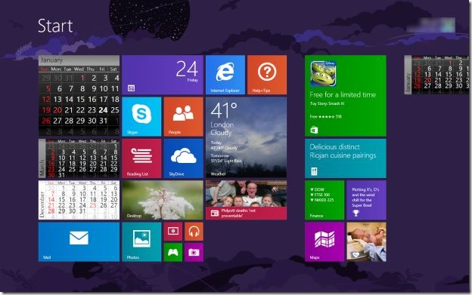
Task: Open the partially visible January calendar tile at right
Action: tap(436, 75)
